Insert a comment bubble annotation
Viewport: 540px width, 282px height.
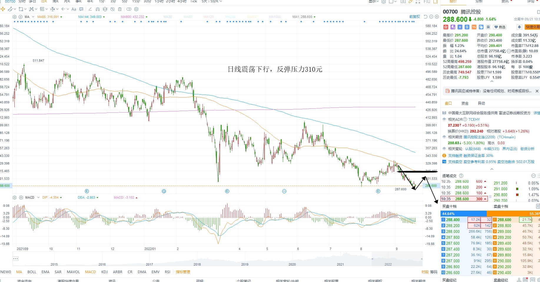pos(81,9)
